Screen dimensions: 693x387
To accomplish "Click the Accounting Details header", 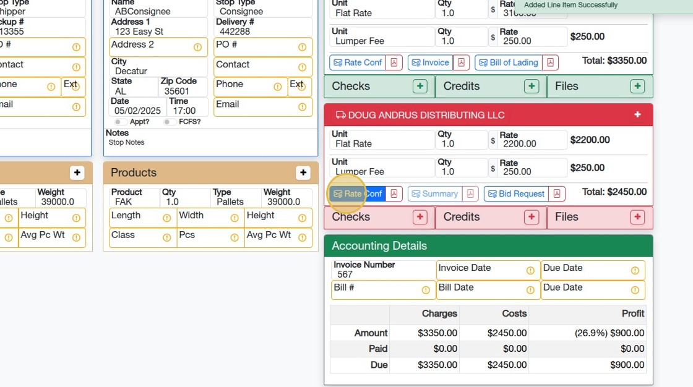I will click(x=488, y=245).
